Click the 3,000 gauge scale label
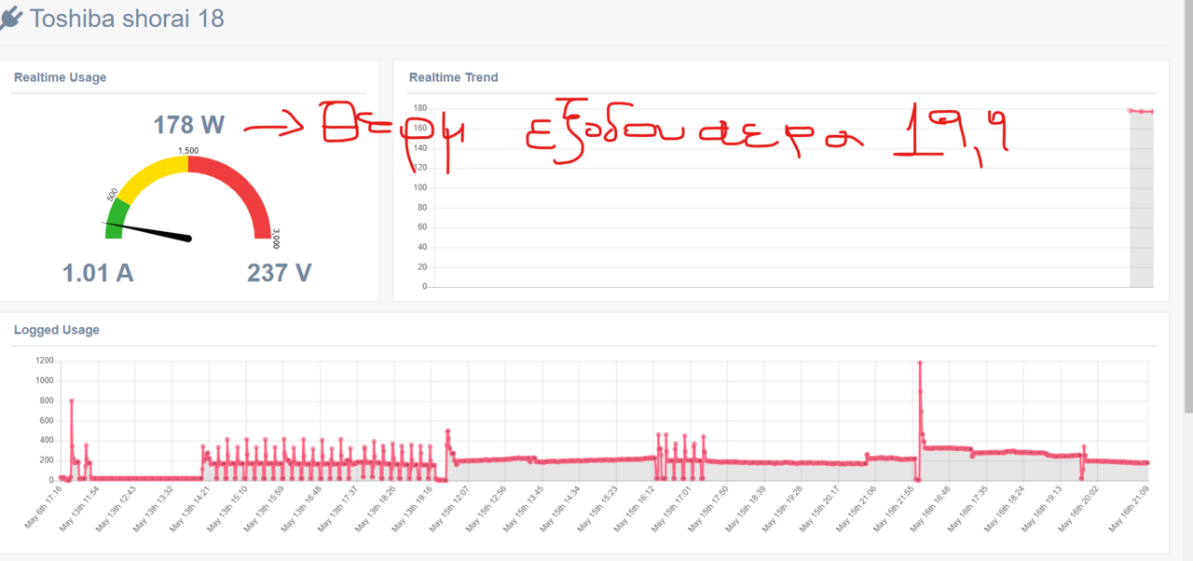Image resolution: width=1193 pixels, height=561 pixels. pos(277,240)
